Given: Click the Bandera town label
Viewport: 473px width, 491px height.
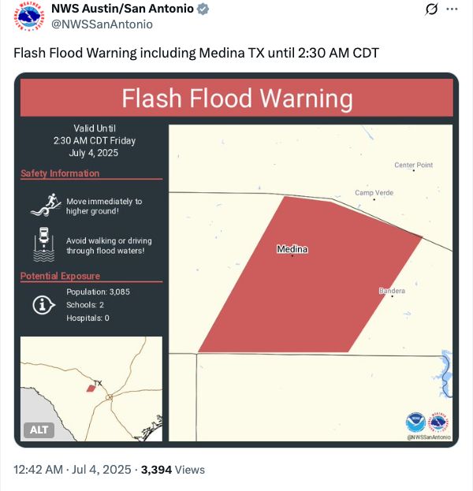Looking at the screenshot, I should (x=392, y=291).
